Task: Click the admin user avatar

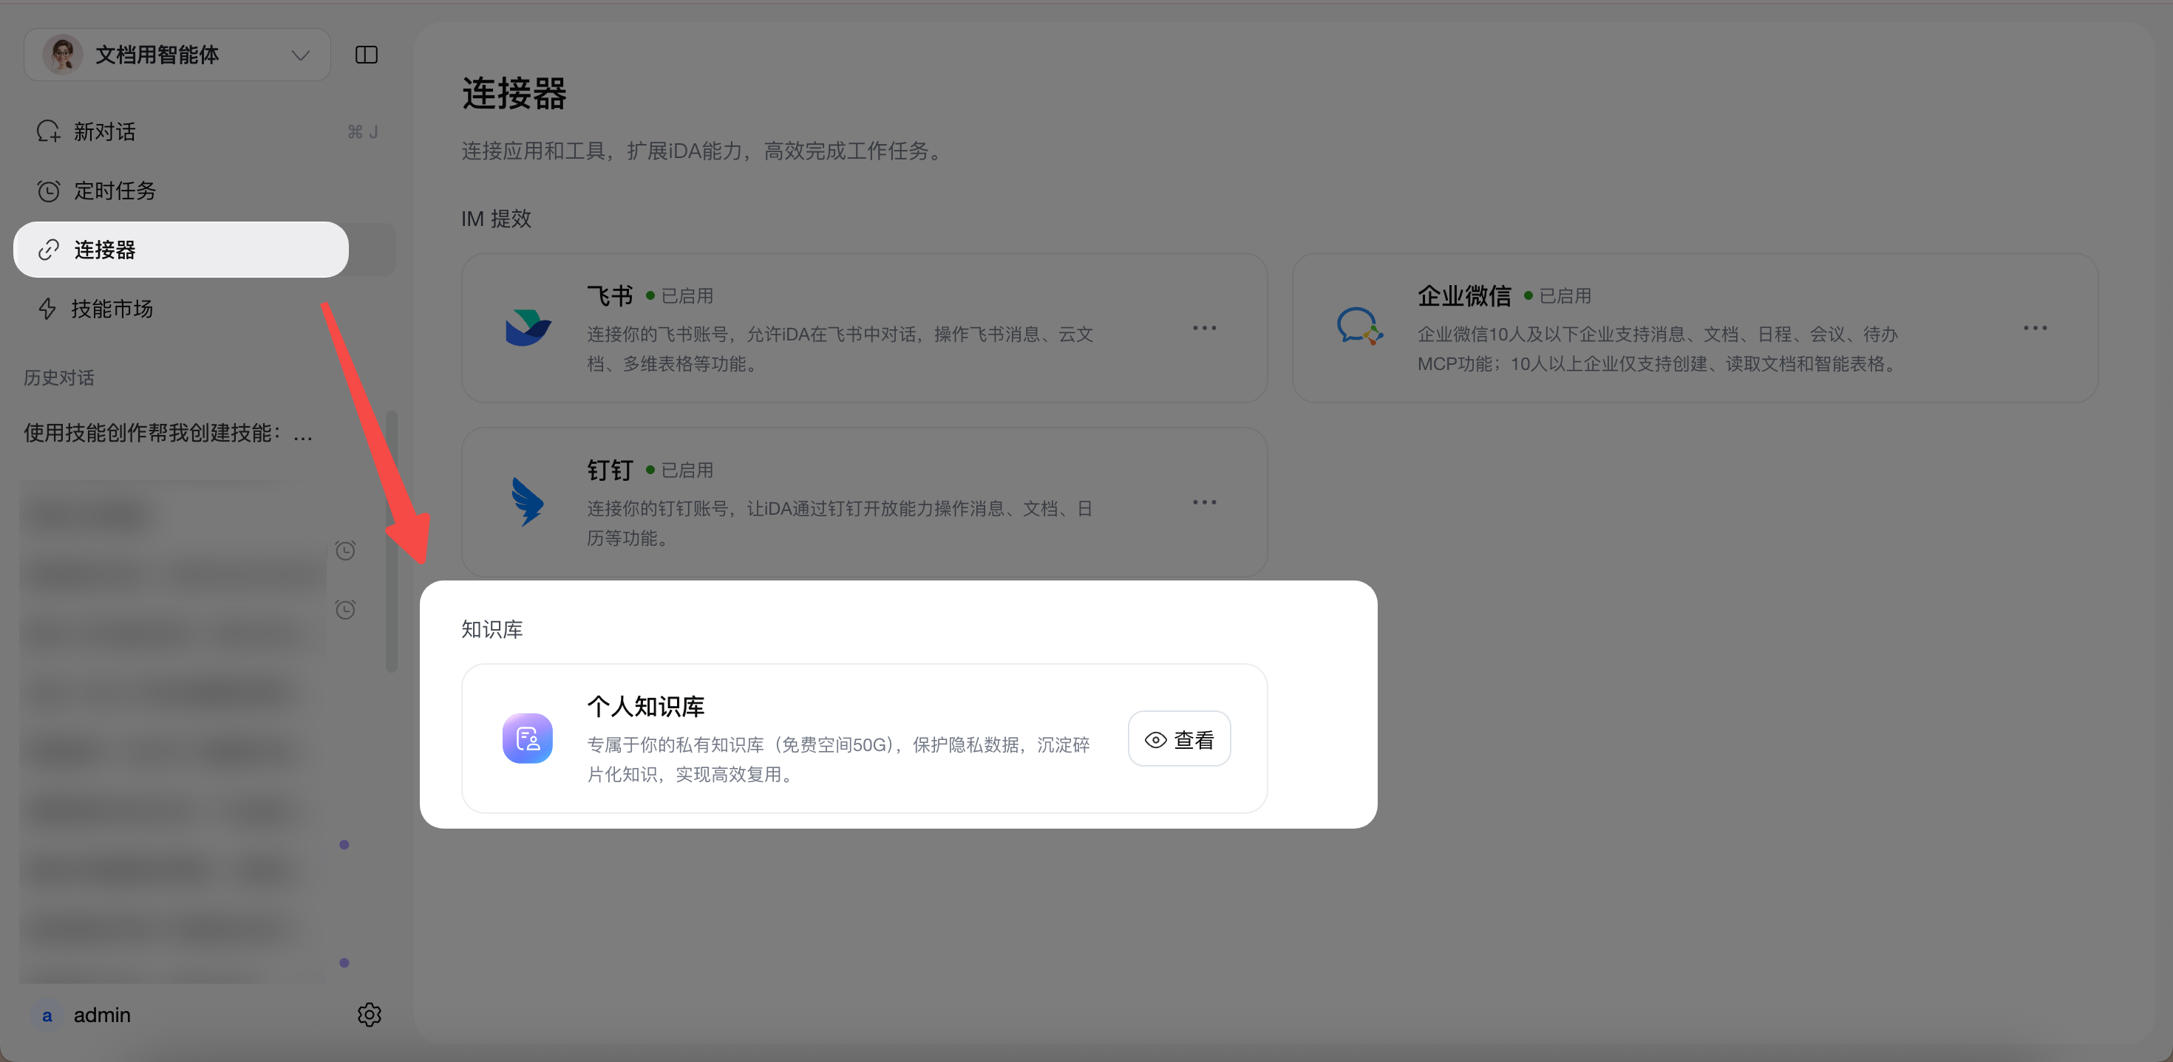Action: tap(47, 1015)
